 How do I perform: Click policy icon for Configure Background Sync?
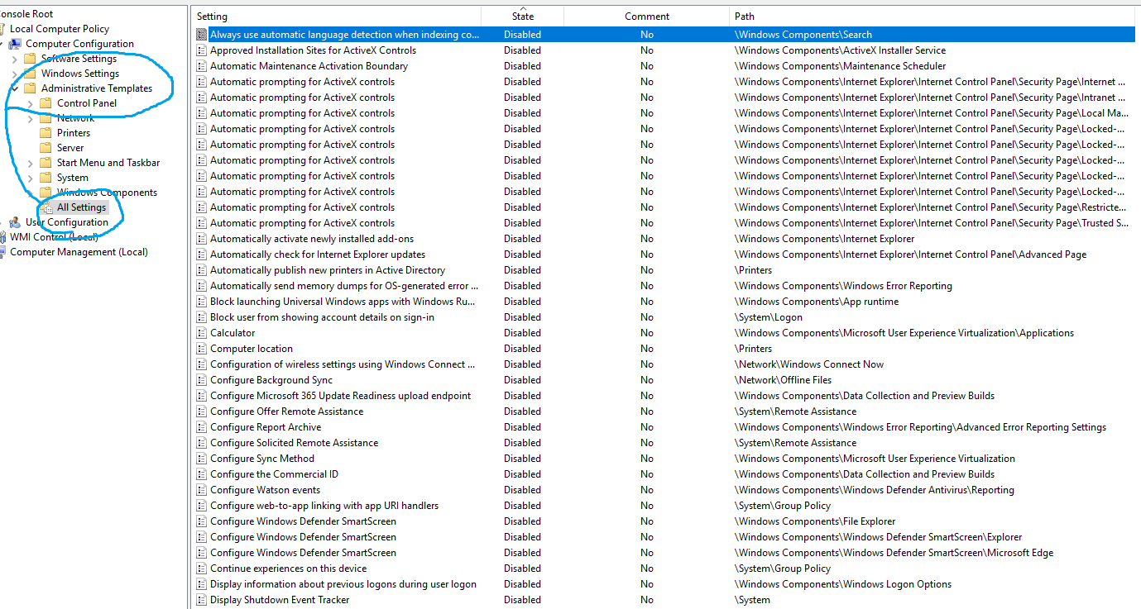tap(202, 380)
